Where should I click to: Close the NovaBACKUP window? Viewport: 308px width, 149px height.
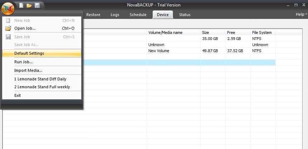[x=304, y=5]
